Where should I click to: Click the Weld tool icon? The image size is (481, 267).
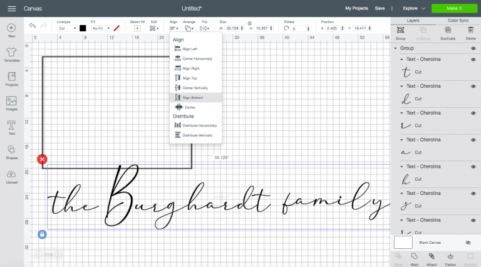click(x=414, y=258)
